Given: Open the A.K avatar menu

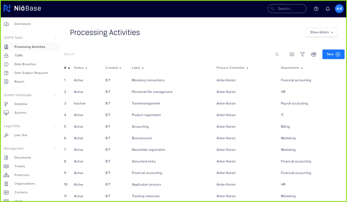Looking at the screenshot, I should 339,8.
